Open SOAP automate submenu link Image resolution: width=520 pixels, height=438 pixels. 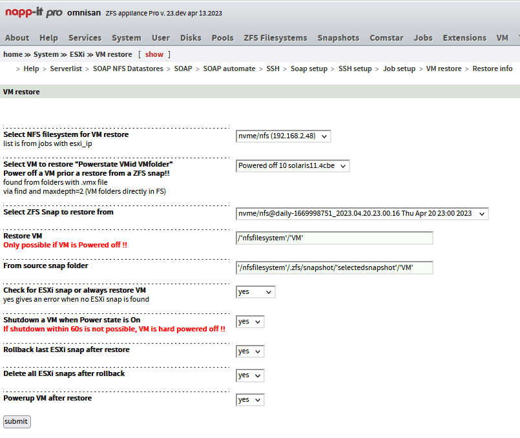[229, 68]
